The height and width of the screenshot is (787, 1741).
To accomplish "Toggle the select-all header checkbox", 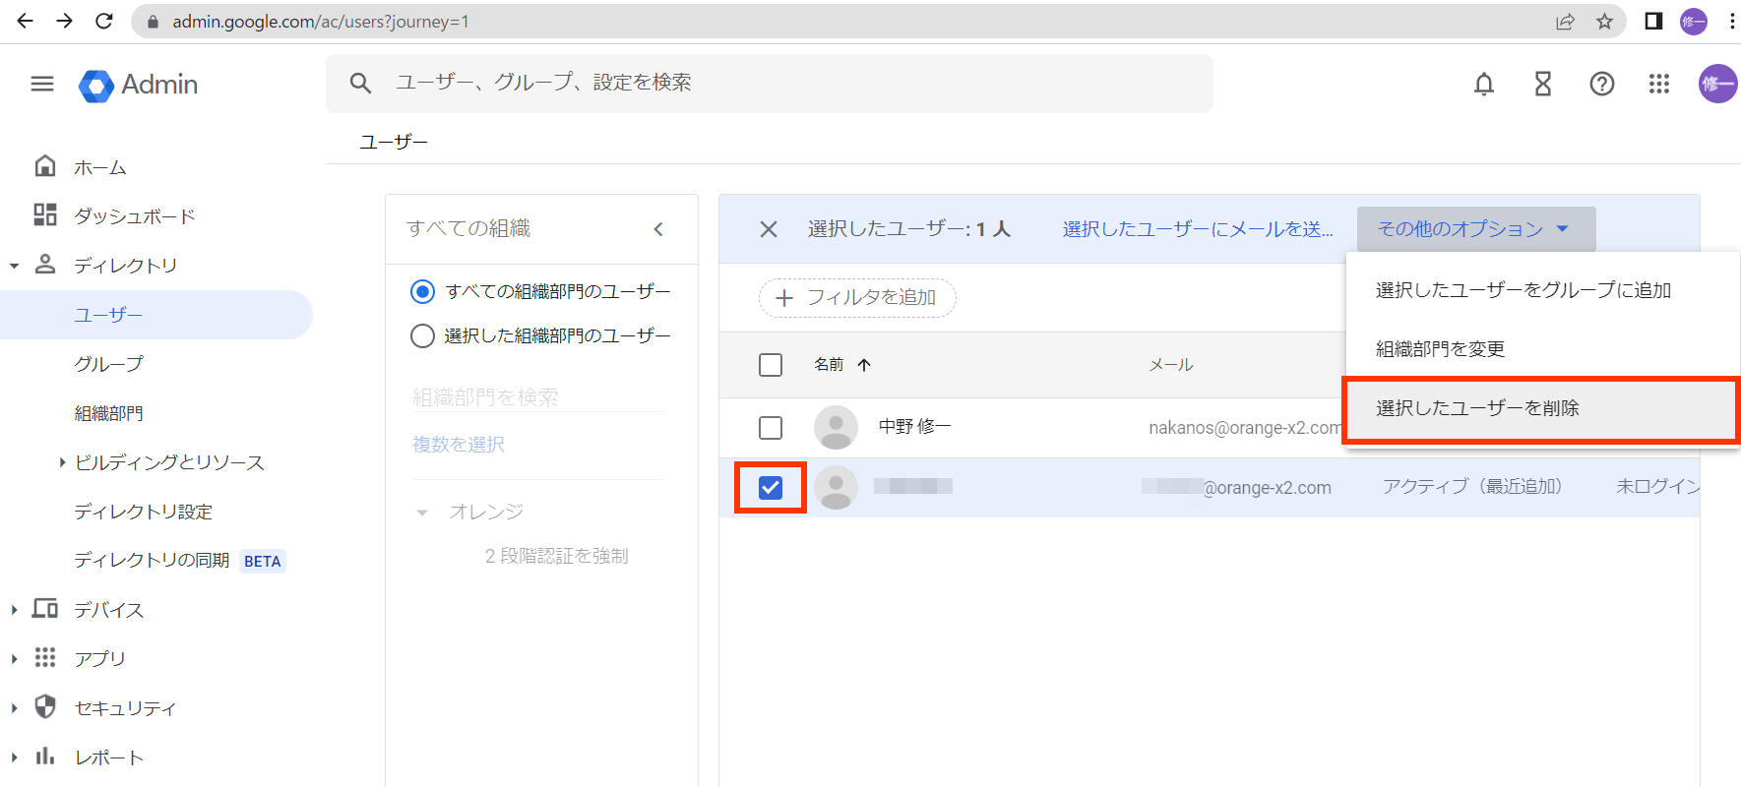I will tap(771, 365).
